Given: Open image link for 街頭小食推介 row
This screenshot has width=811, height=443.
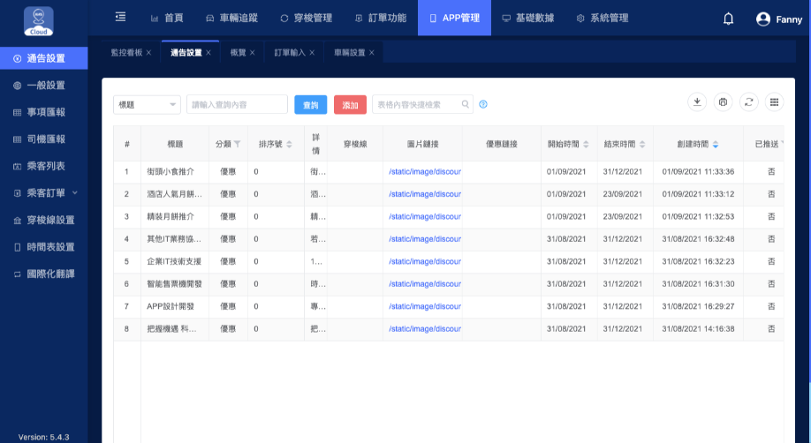Looking at the screenshot, I should click(x=425, y=171).
